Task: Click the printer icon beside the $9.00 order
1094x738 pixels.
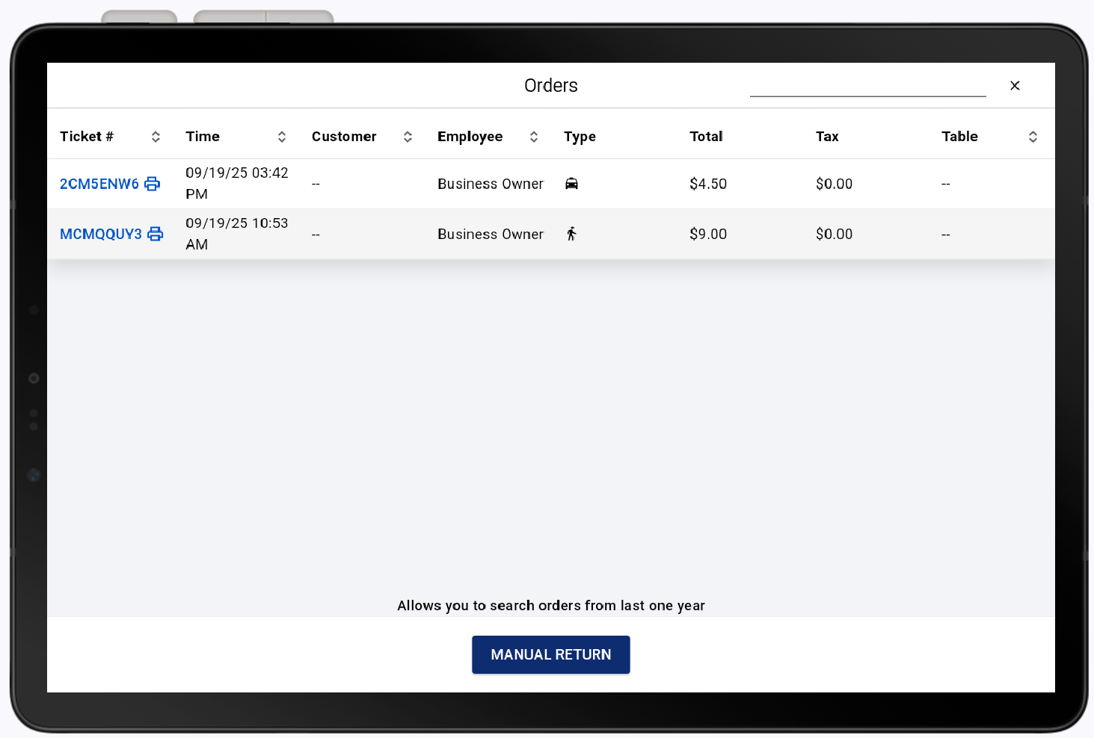Action: (155, 234)
